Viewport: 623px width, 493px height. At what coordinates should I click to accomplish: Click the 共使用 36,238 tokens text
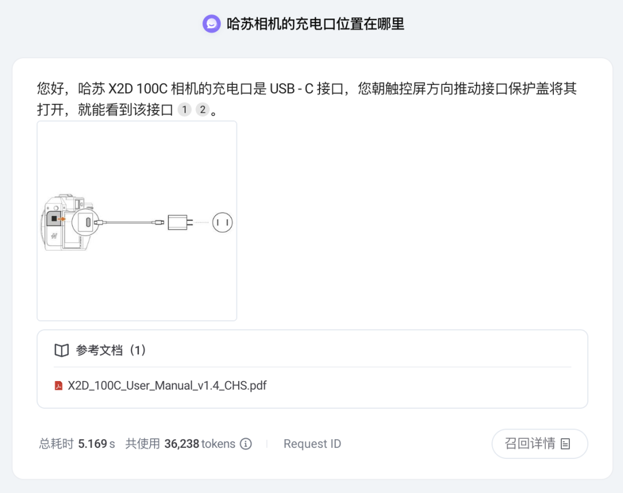(x=181, y=444)
